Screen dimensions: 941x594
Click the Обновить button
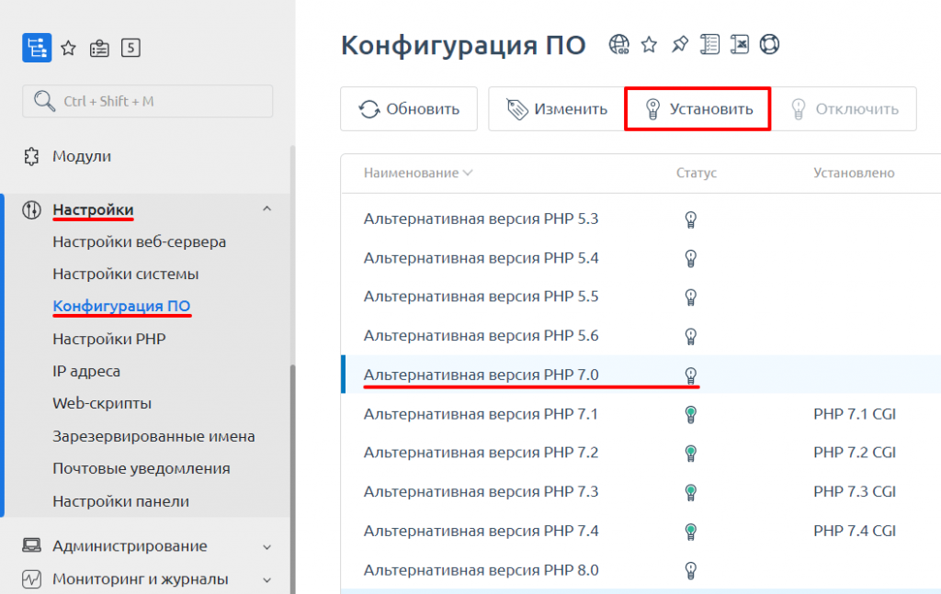coord(408,108)
